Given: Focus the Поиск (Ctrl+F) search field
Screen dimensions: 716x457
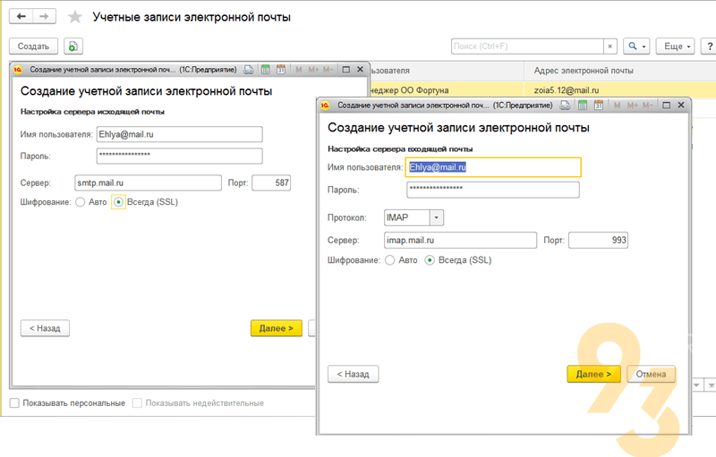Looking at the screenshot, I should tap(527, 47).
